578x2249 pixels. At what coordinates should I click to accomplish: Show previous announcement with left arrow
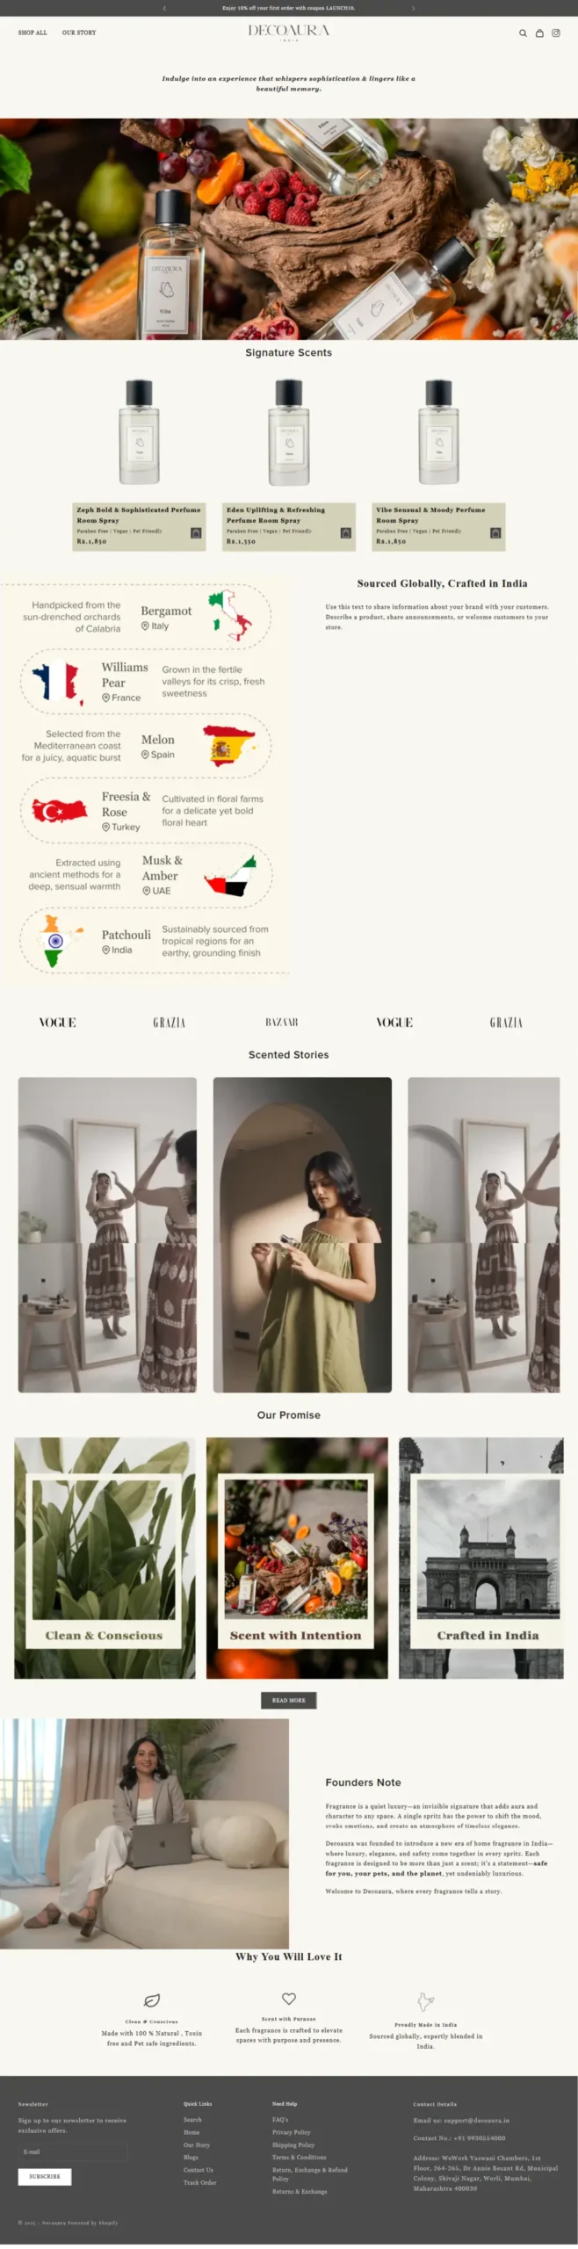pyautogui.click(x=164, y=8)
